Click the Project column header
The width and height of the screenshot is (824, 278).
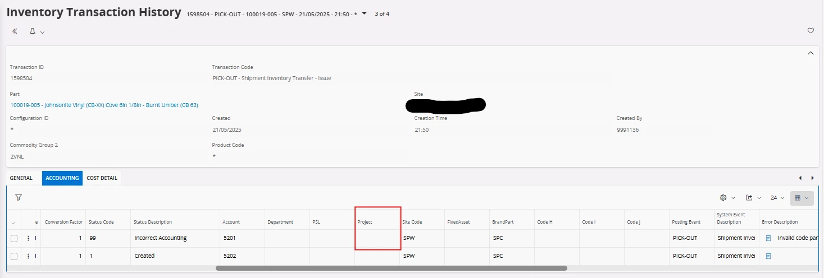365,222
